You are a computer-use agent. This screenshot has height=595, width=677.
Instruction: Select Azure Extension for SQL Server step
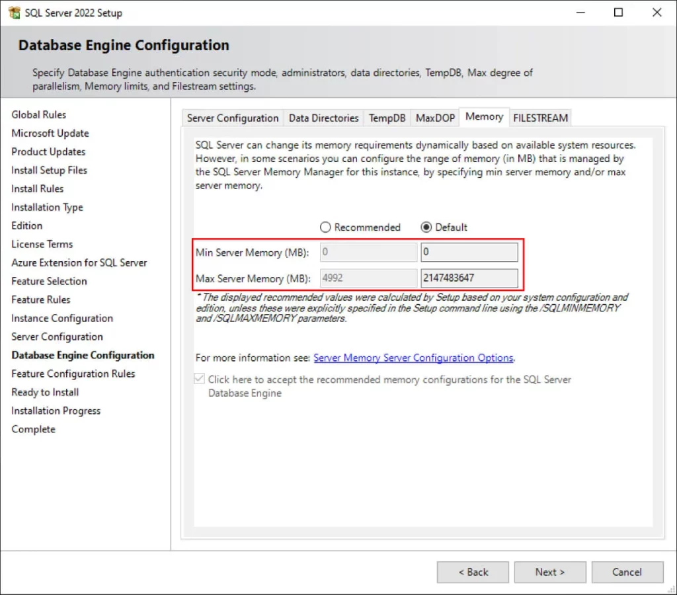point(79,262)
